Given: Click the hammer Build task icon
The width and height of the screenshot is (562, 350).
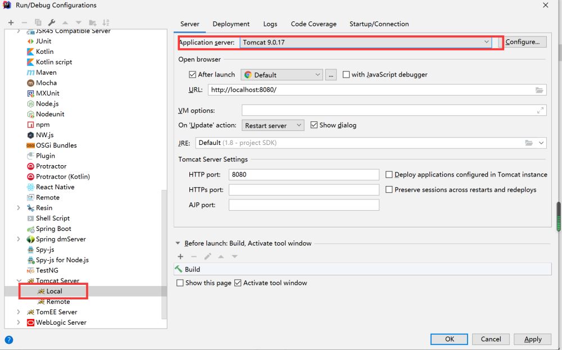Looking at the screenshot, I should (179, 269).
